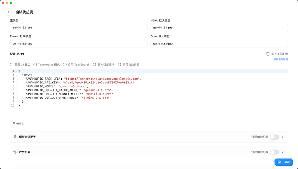The height and width of the screenshot is (169, 298).
Task: Tick the 启用 Tool Search checkbox
Action: pyautogui.click(x=65, y=65)
